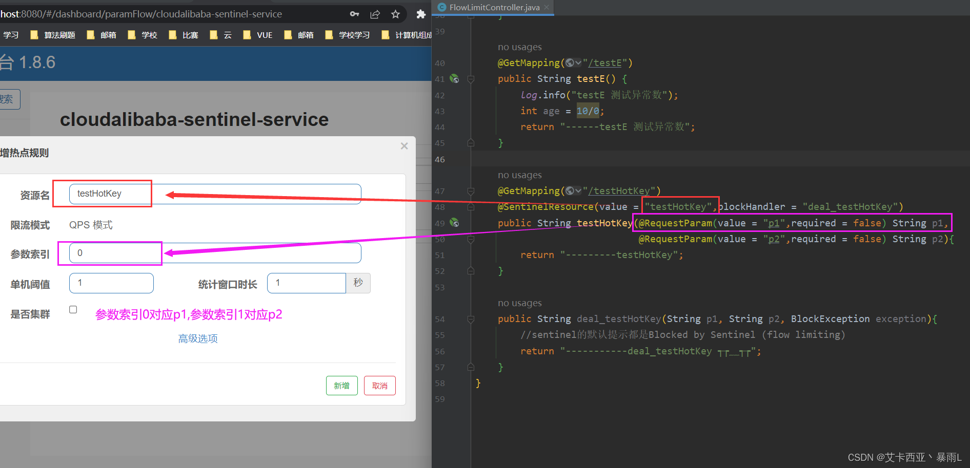This screenshot has height=468, width=970.
Task: Open the 算法刷题 bookmark folder
Action: click(53, 35)
